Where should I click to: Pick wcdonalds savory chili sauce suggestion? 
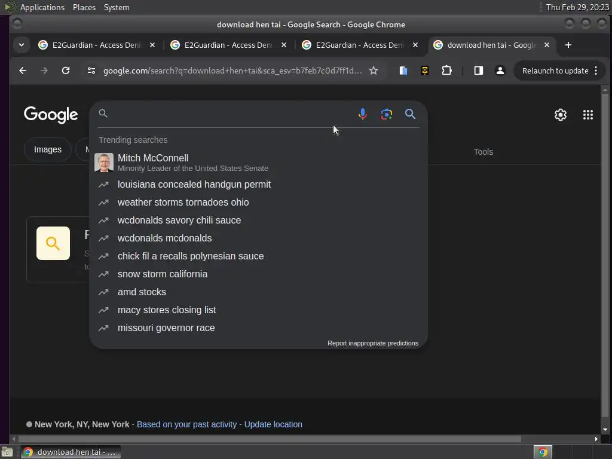(258, 220)
